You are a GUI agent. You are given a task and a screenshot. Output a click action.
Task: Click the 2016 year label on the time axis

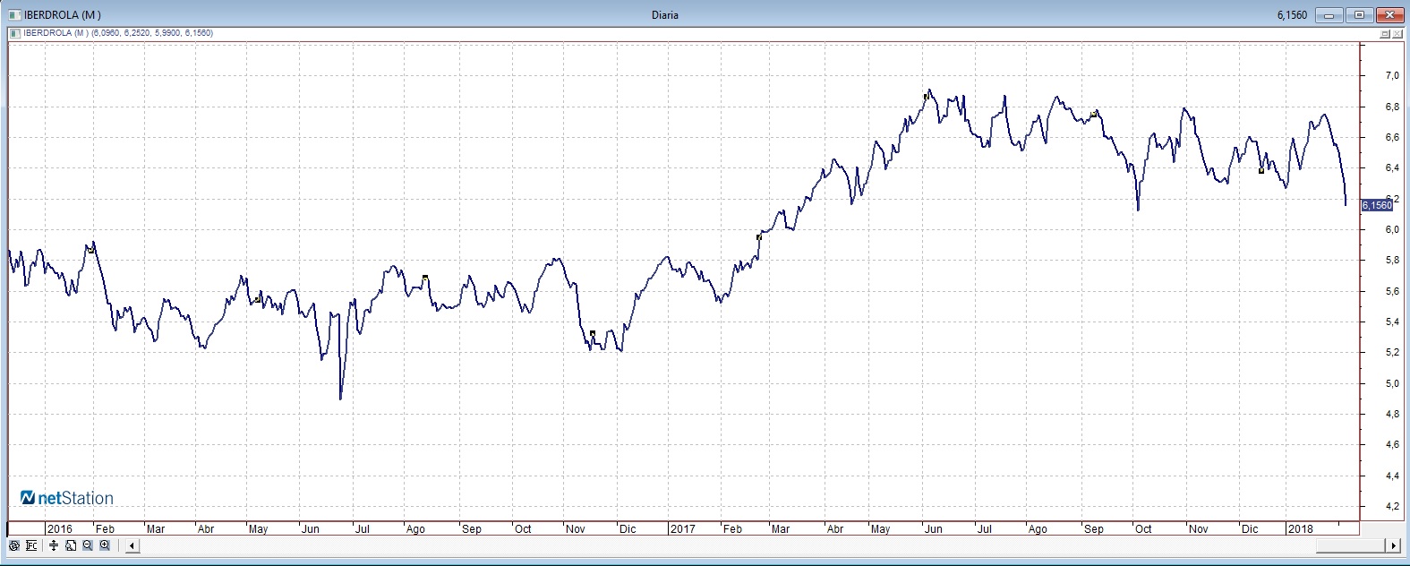pyautogui.click(x=59, y=529)
